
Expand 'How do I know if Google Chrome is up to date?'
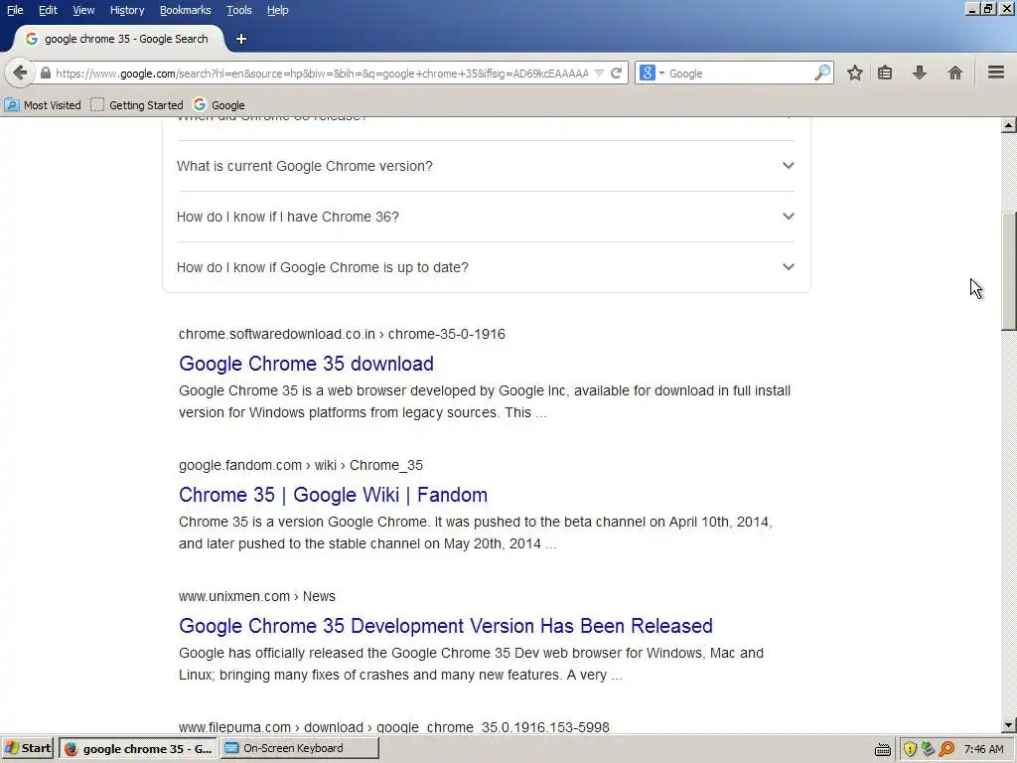[486, 267]
